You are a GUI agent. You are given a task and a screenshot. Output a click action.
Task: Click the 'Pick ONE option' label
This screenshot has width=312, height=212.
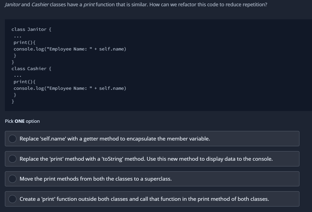(x=22, y=121)
